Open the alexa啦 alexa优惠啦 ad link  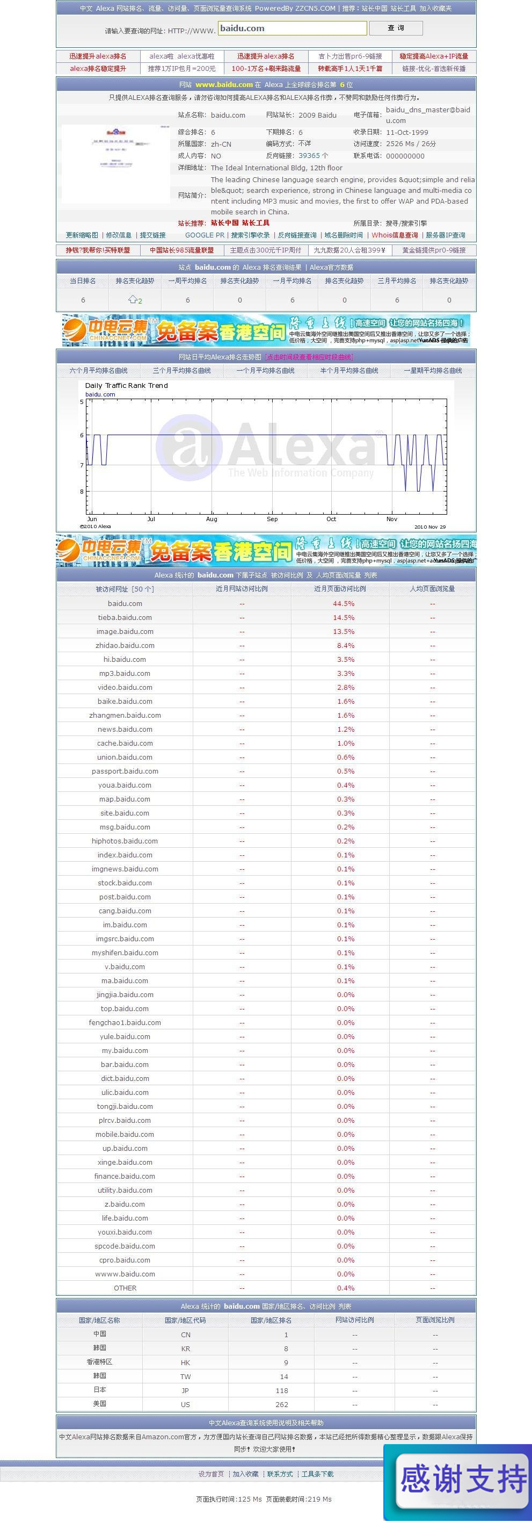point(182,56)
